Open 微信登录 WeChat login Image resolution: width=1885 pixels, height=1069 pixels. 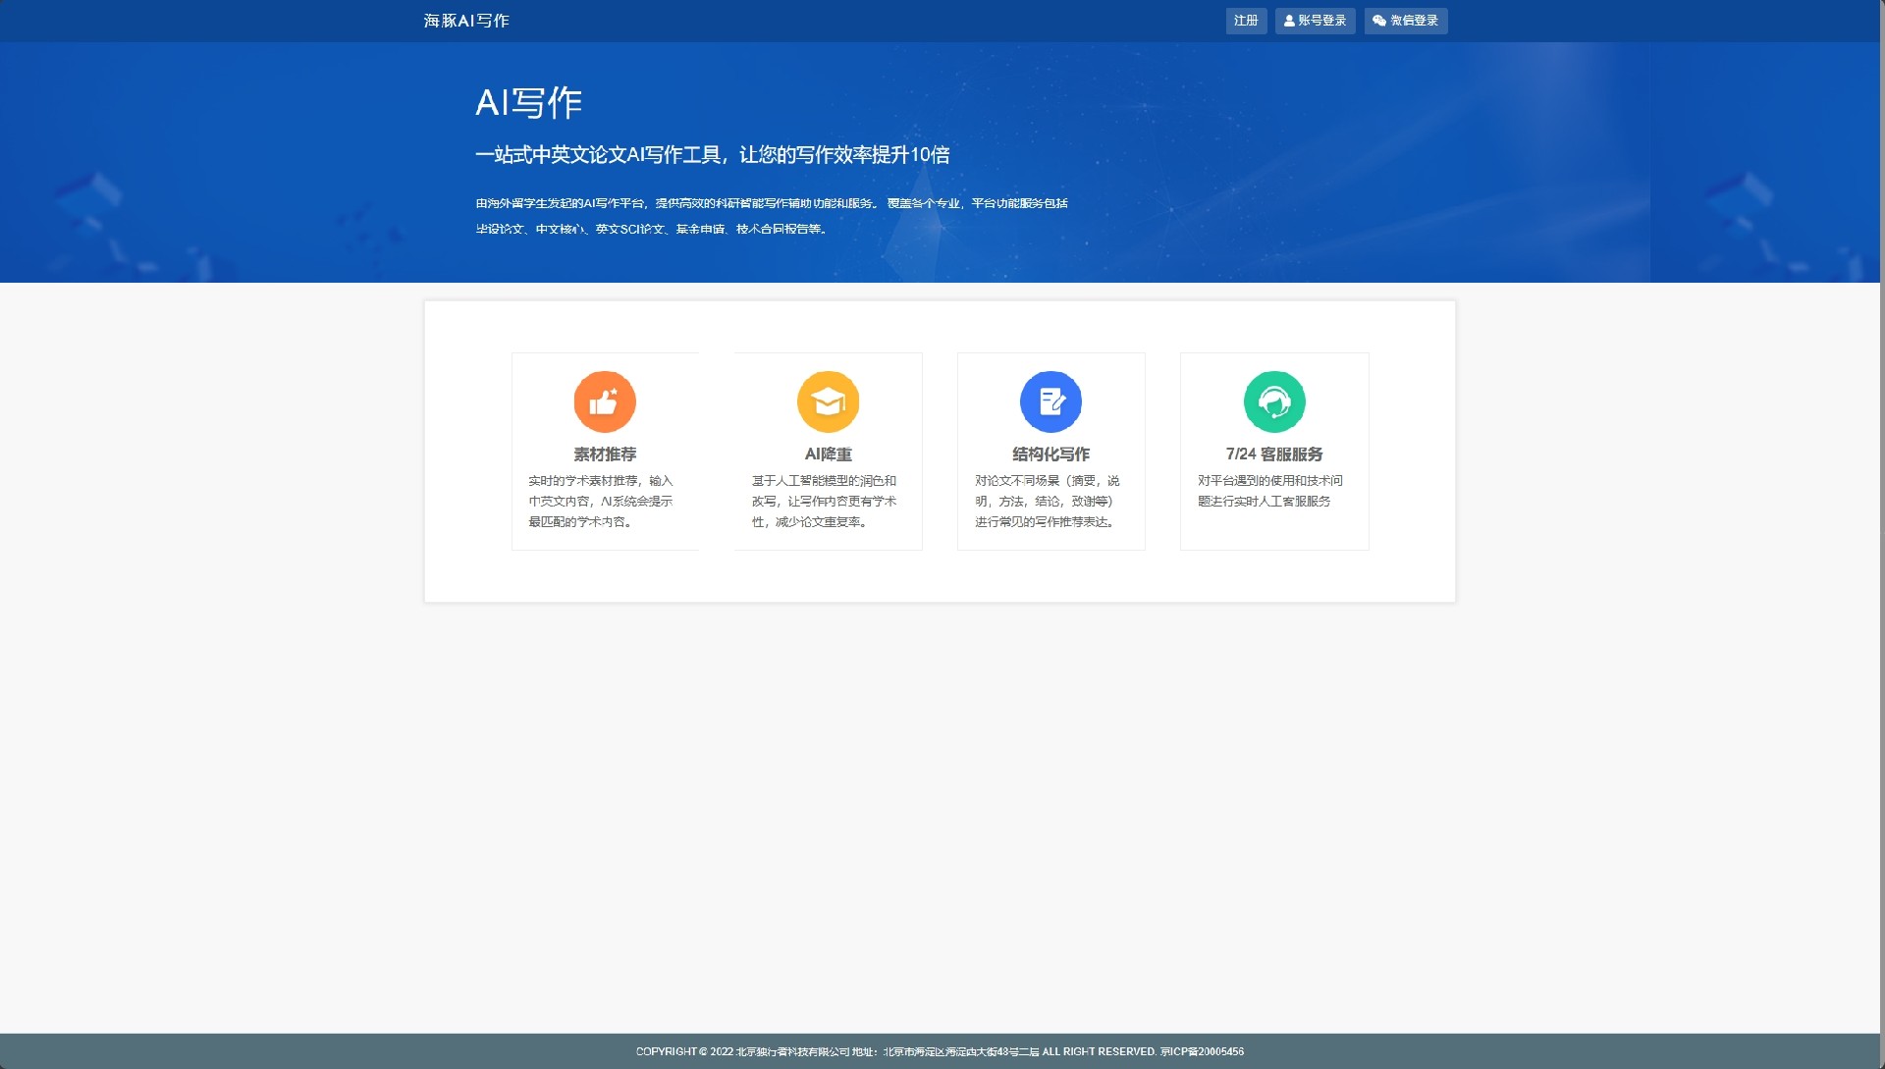pos(1406,20)
